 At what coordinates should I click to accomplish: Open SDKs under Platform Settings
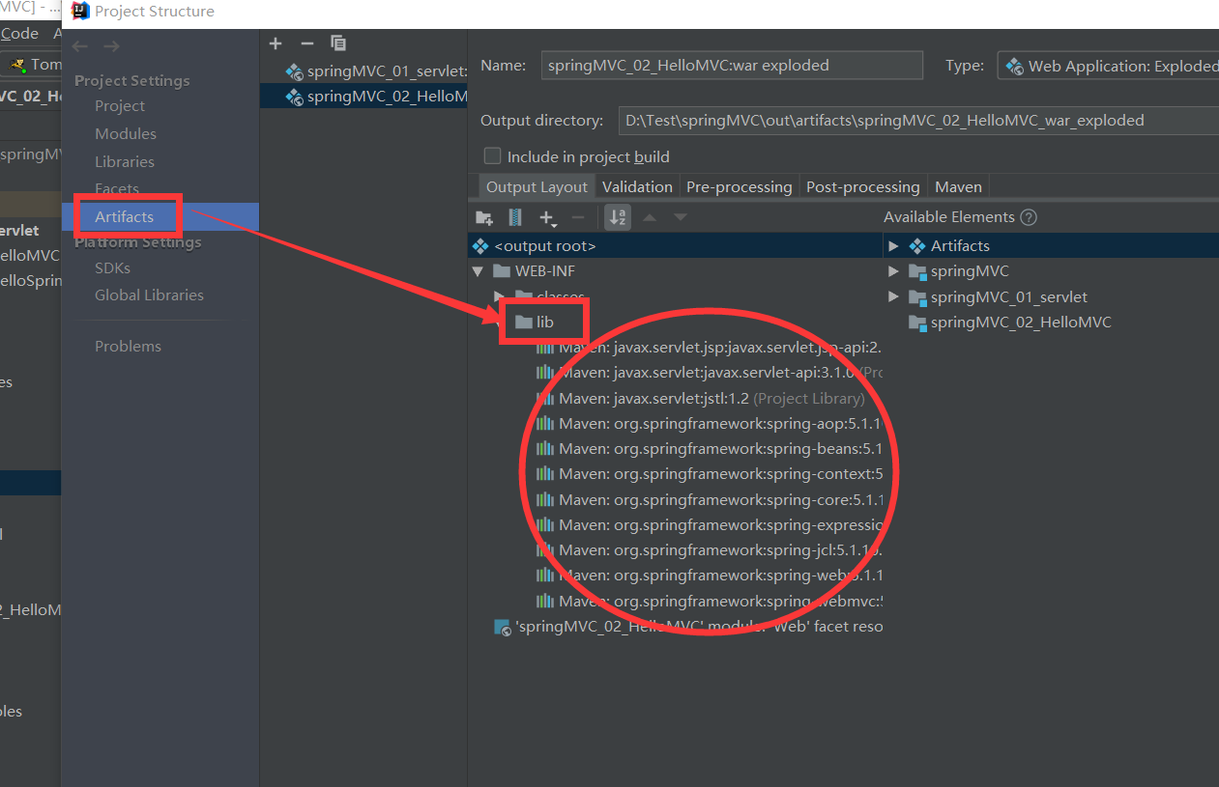click(112, 268)
